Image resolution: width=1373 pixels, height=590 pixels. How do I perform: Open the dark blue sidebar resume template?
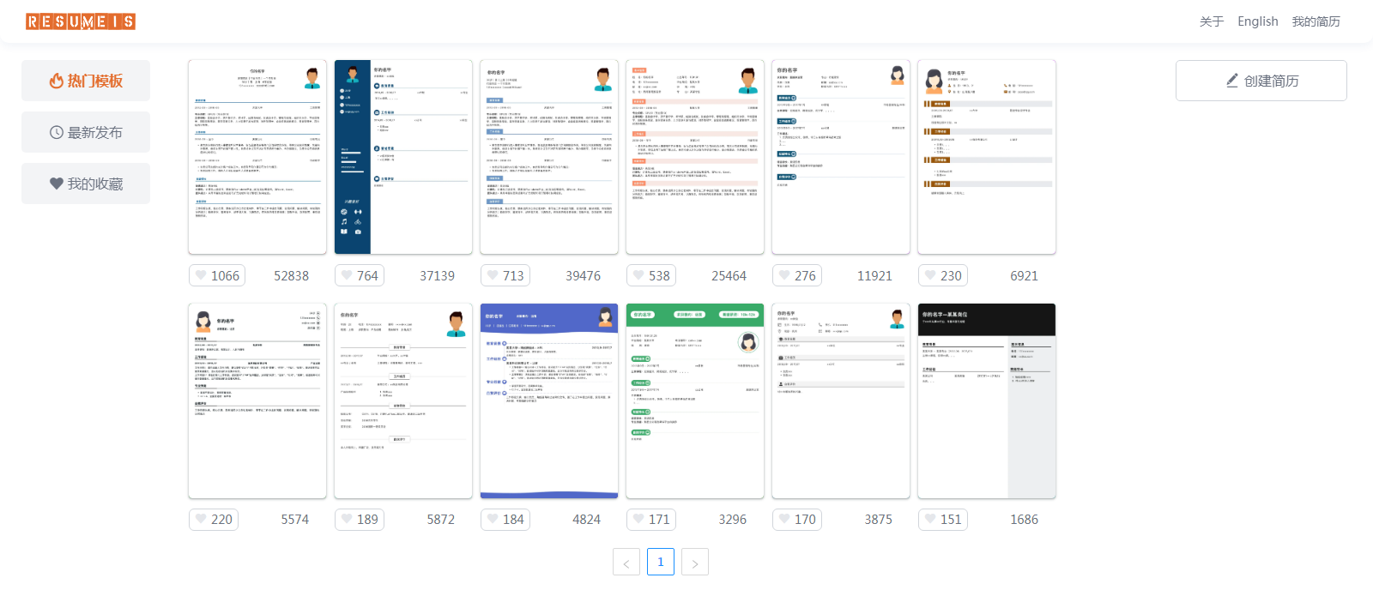(403, 157)
